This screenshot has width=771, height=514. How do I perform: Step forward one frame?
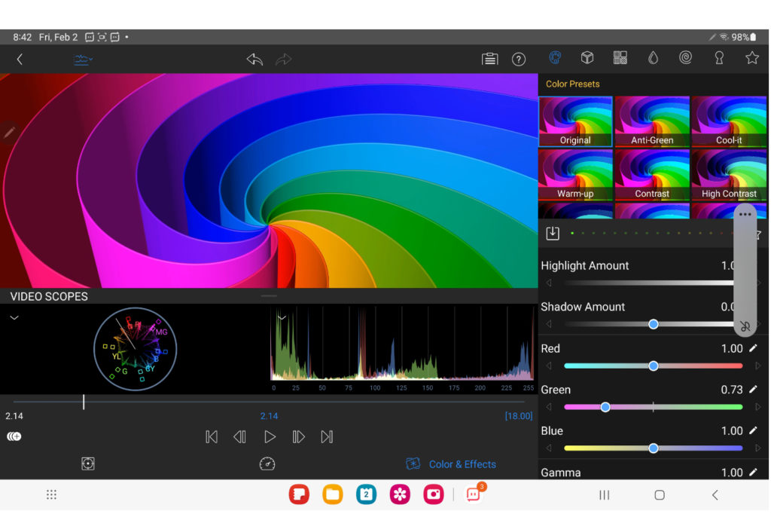point(298,436)
